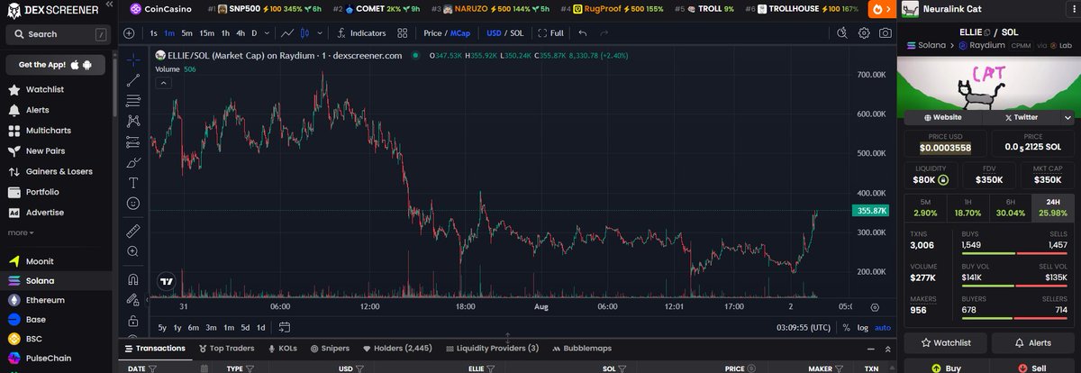Select the zoom in tool

[133, 251]
